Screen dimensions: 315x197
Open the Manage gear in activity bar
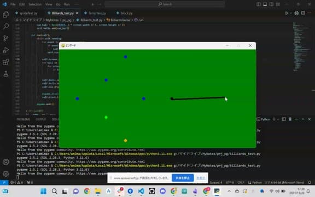6,173
